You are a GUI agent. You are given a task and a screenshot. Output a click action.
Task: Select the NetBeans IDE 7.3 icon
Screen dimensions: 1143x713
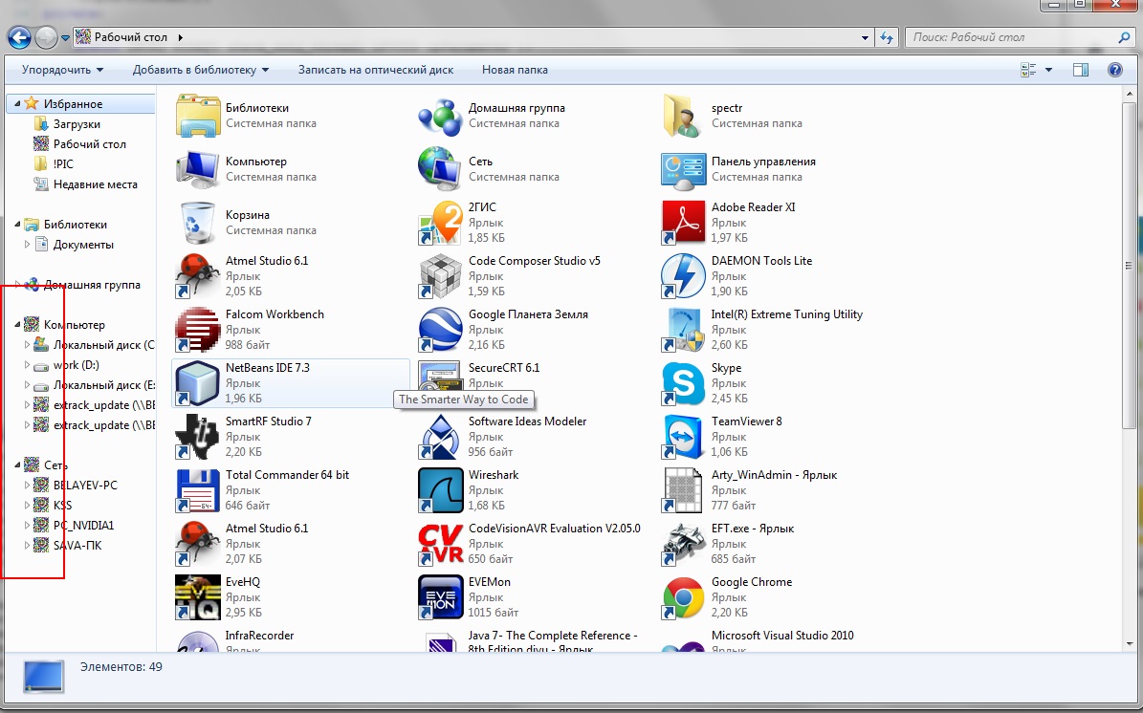(x=198, y=383)
